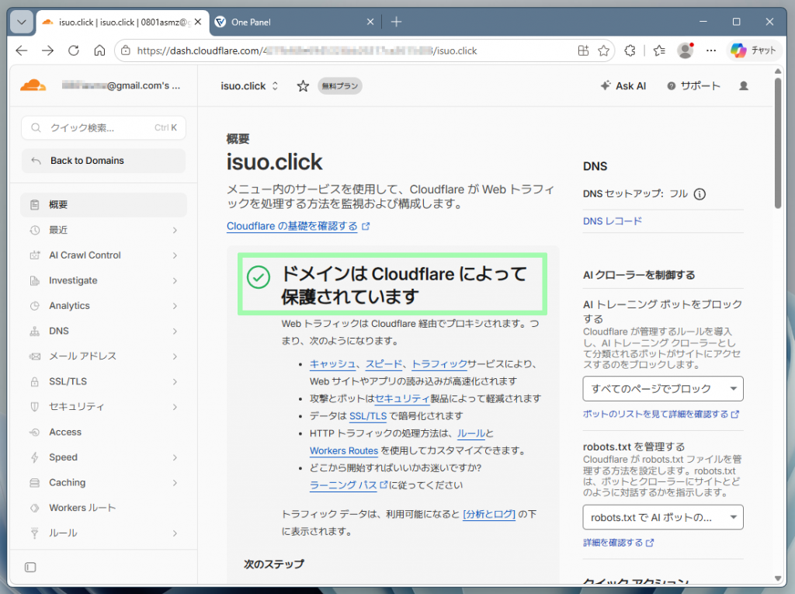Open Workers ルート in sidebar

103,508
